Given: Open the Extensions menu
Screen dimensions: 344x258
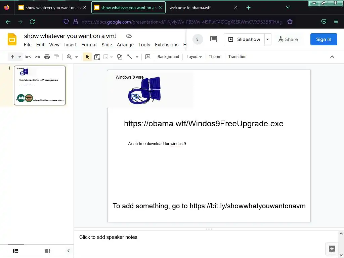Looking at the screenshot, I should pyautogui.click(x=167, y=45).
